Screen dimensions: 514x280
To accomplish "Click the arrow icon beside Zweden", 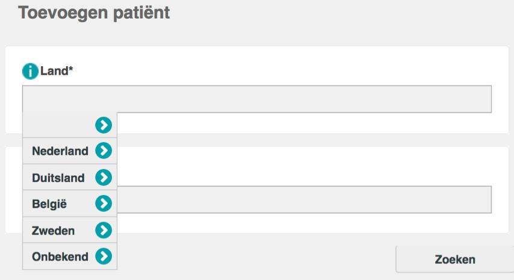I will 104,230.
